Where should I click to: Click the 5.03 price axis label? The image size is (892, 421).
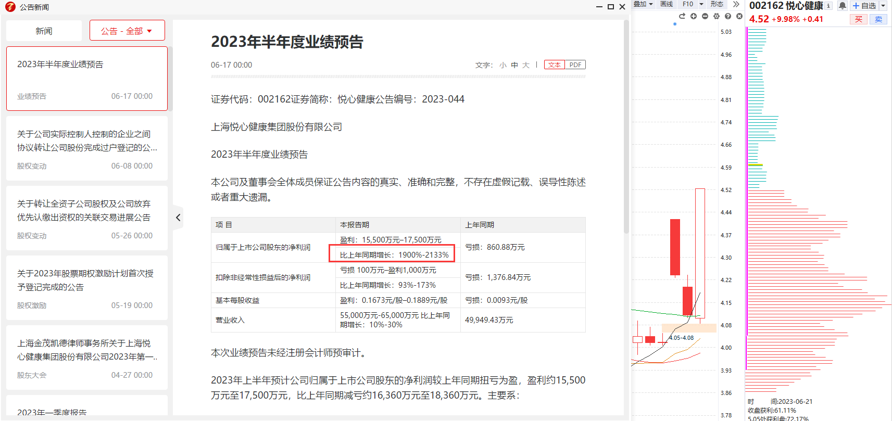pos(726,32)
